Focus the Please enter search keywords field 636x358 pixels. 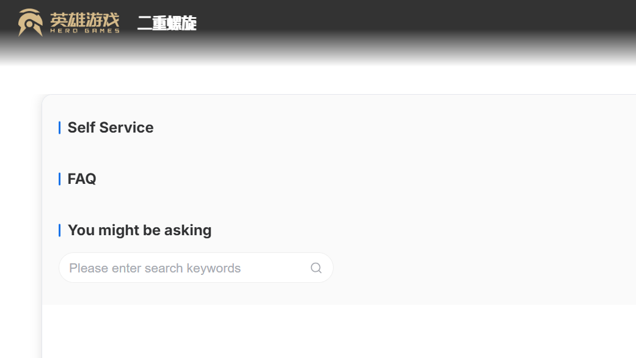click(x=183, y=268)
